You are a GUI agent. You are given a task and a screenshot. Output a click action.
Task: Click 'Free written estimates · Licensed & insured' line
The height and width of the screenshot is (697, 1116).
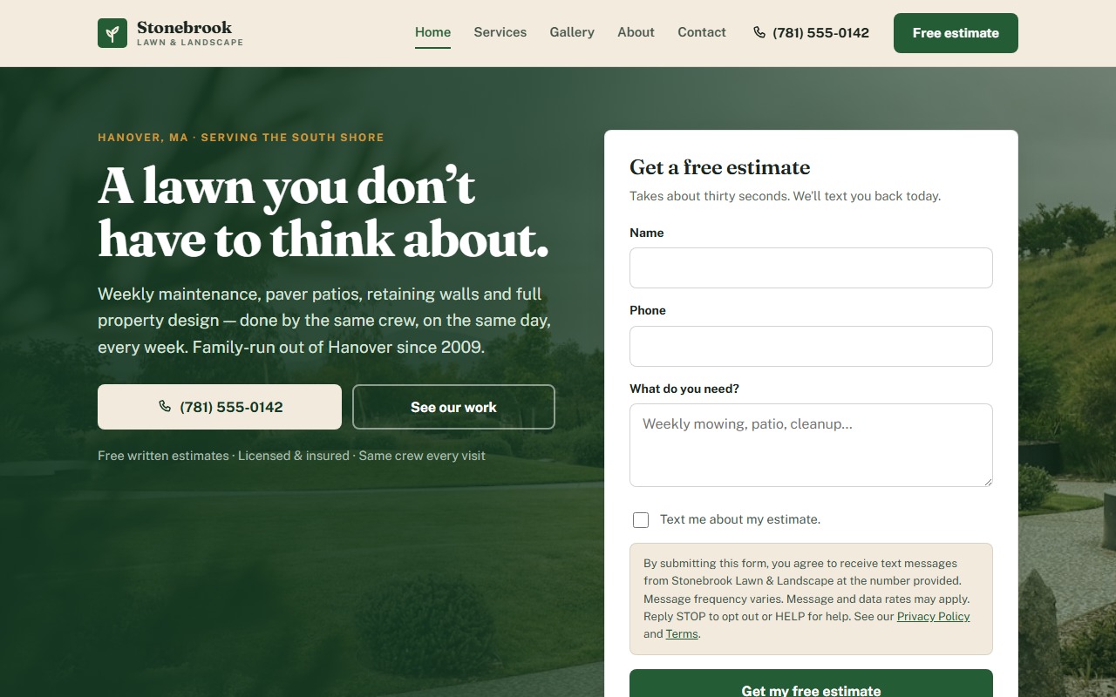pos(291,456)
